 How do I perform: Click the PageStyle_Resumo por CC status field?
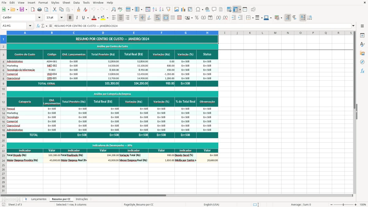click(x=139, y=205)
